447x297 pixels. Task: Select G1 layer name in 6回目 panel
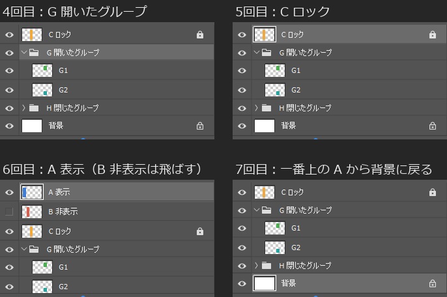click(x=63, y=267)
